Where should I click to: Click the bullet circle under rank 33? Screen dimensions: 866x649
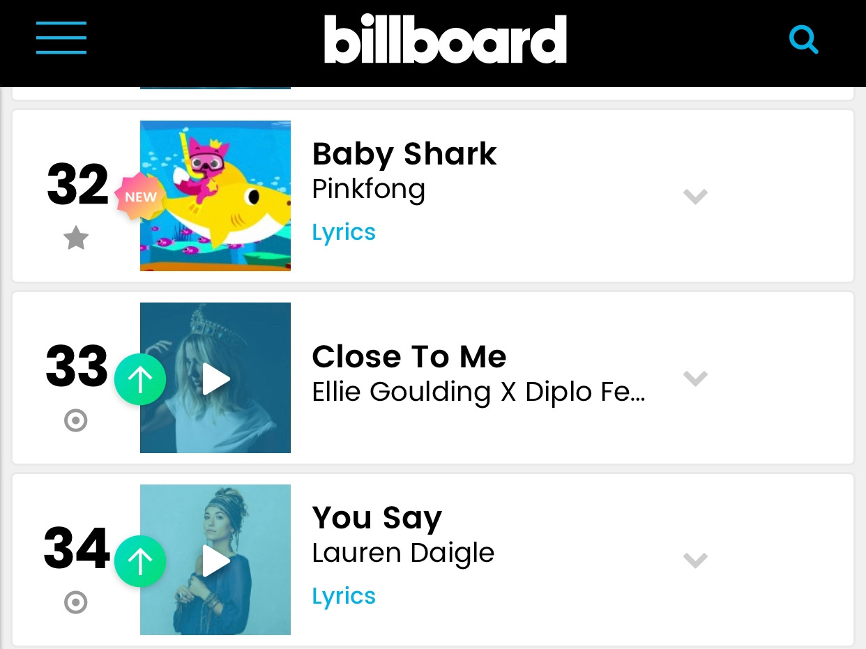(x=76, y=421)
